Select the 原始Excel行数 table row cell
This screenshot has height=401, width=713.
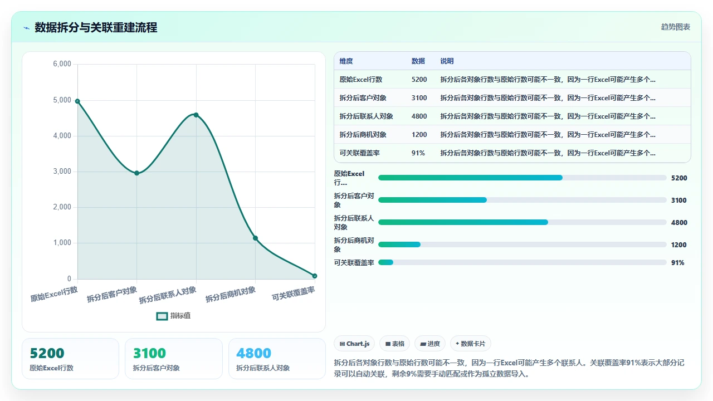click(x=361, y=80)
